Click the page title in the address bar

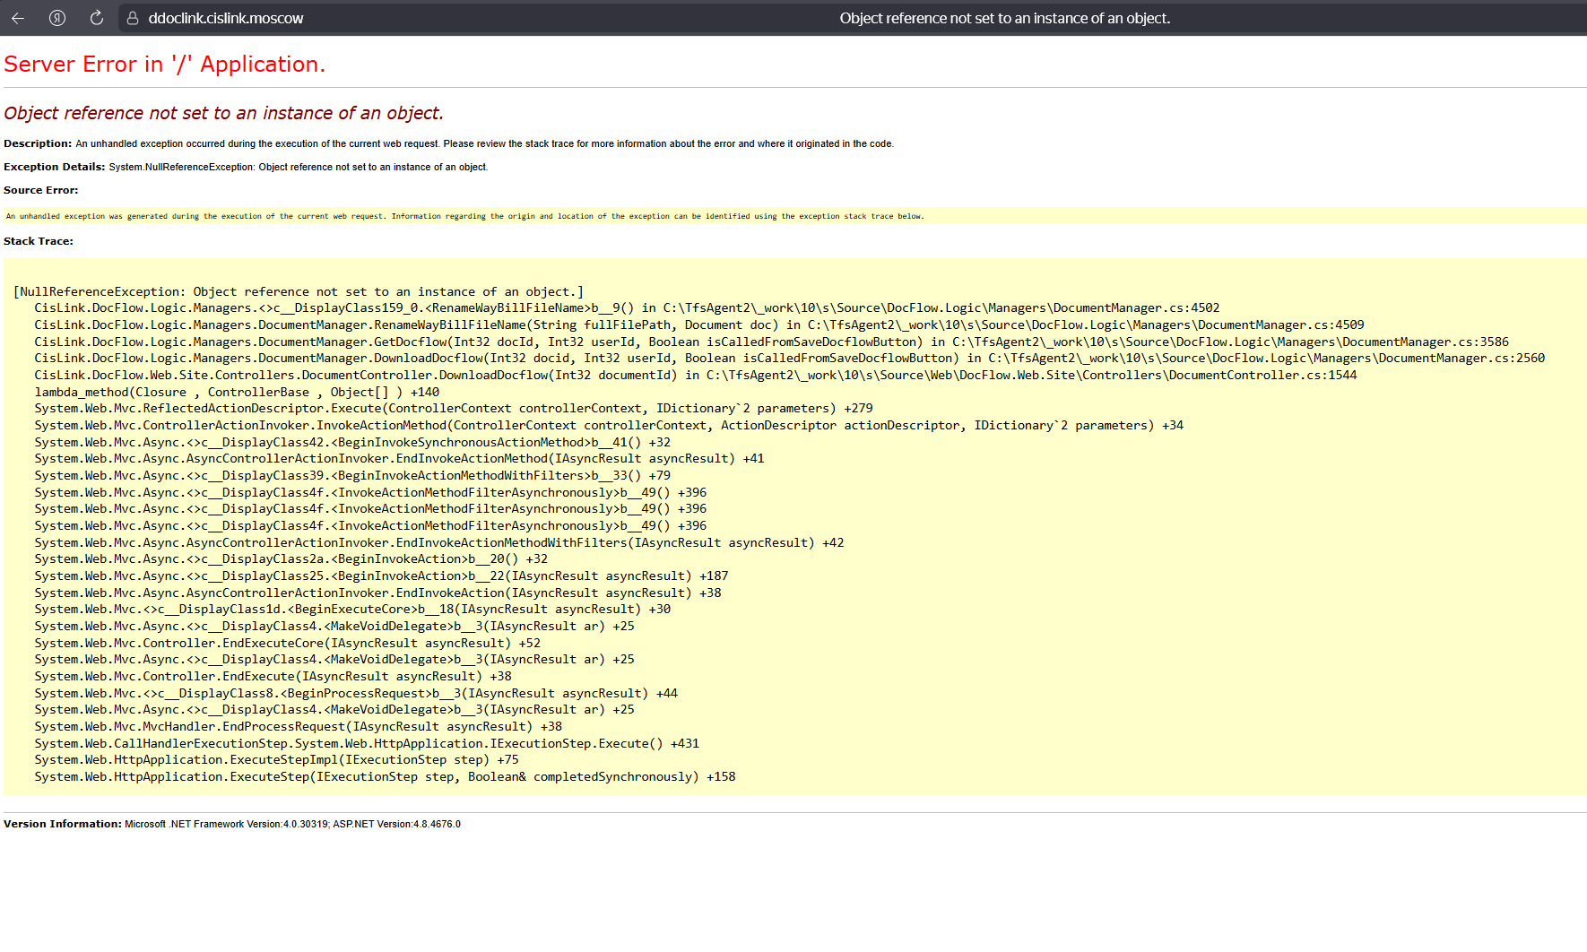pyautogui.click(x=1005, y=18)
